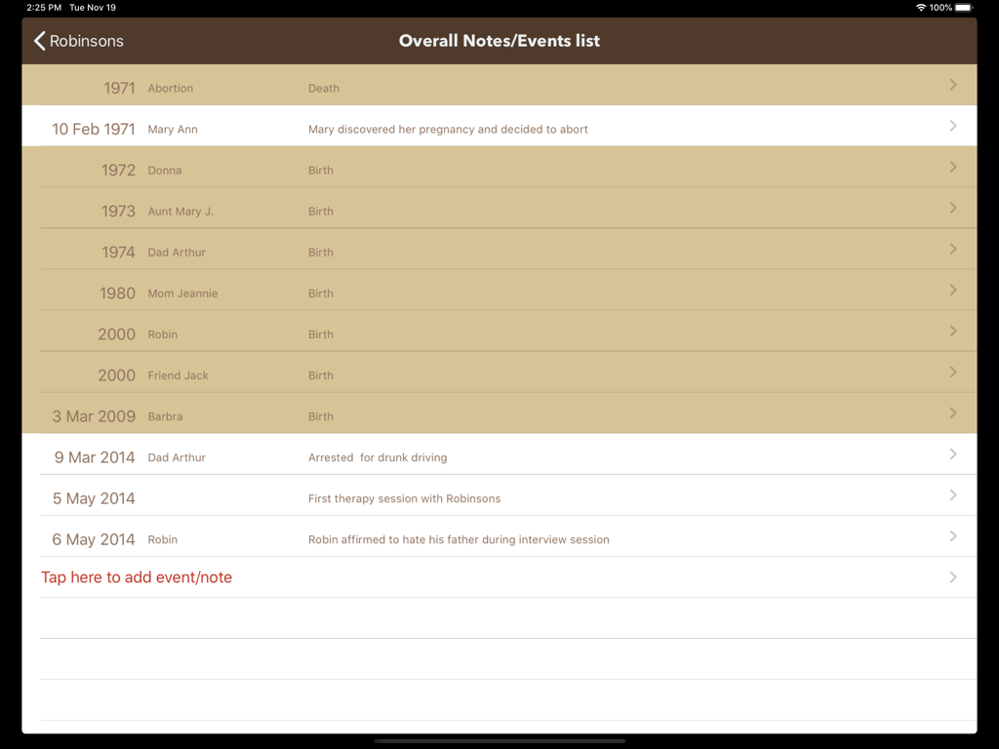Select 'Abortion' name in first row
Viewport: 999px width, 749px height.
click(x=170, y=89)
